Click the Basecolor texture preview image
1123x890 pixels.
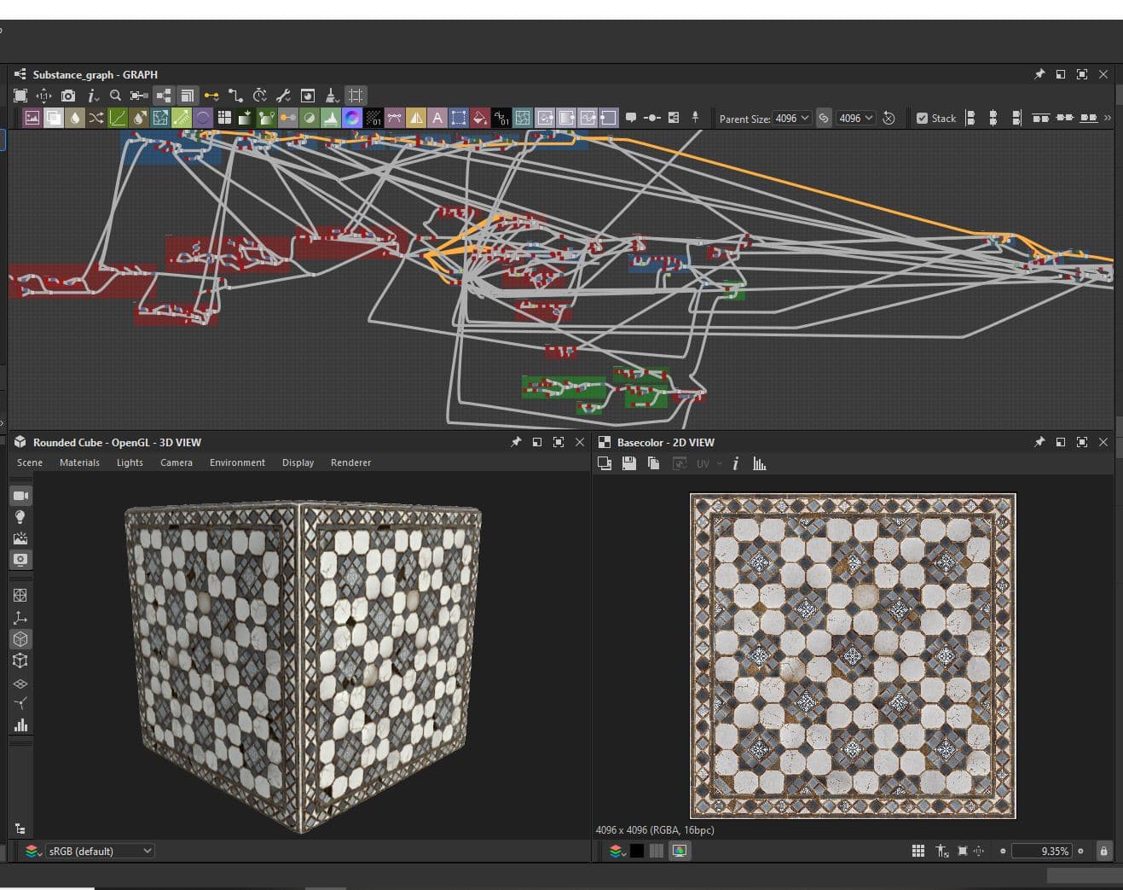click(x=853, y=655)
